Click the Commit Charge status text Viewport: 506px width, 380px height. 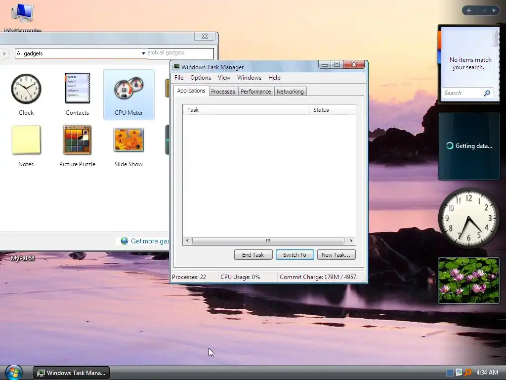click(x=319, y=277)
